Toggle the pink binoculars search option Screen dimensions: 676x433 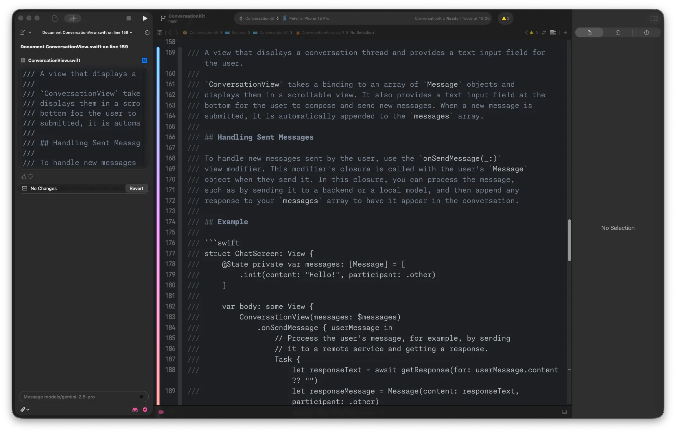click(x=135, y=410)
